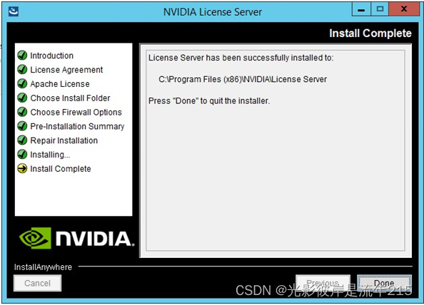The width and height of the screenshot is (424, 305).
Task: Click the check icon next to Choose Firewall Options
Action: [x=22, y=112]
